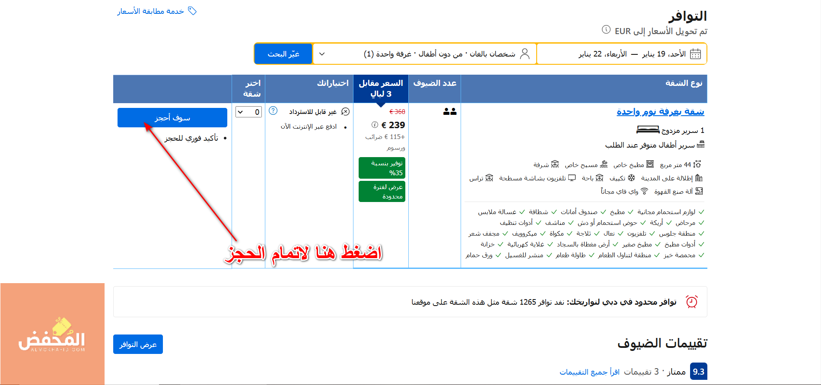Click the info icon beside €239 price
This screenshot has width=821, height=385.
click(375, 125)
